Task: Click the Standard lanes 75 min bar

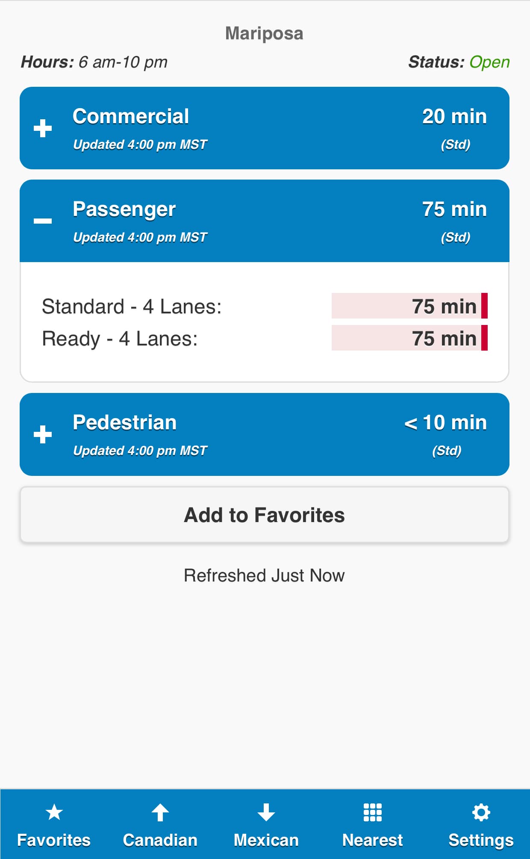Action: (x=409, y=306)
